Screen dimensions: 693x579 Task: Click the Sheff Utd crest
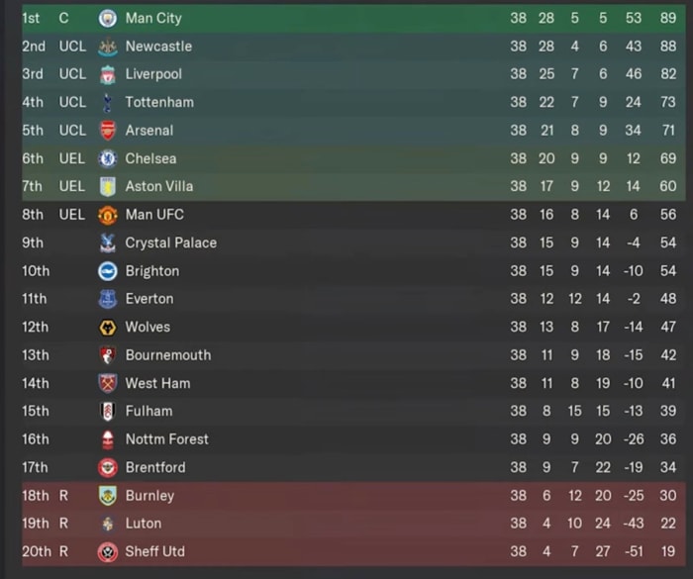pyautogui.click(x=108, y=551)
